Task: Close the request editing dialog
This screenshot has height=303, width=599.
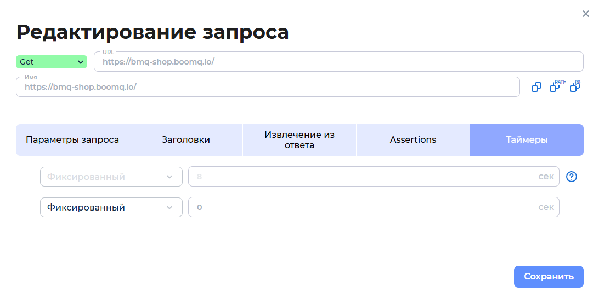Action: tap(586, 14)
